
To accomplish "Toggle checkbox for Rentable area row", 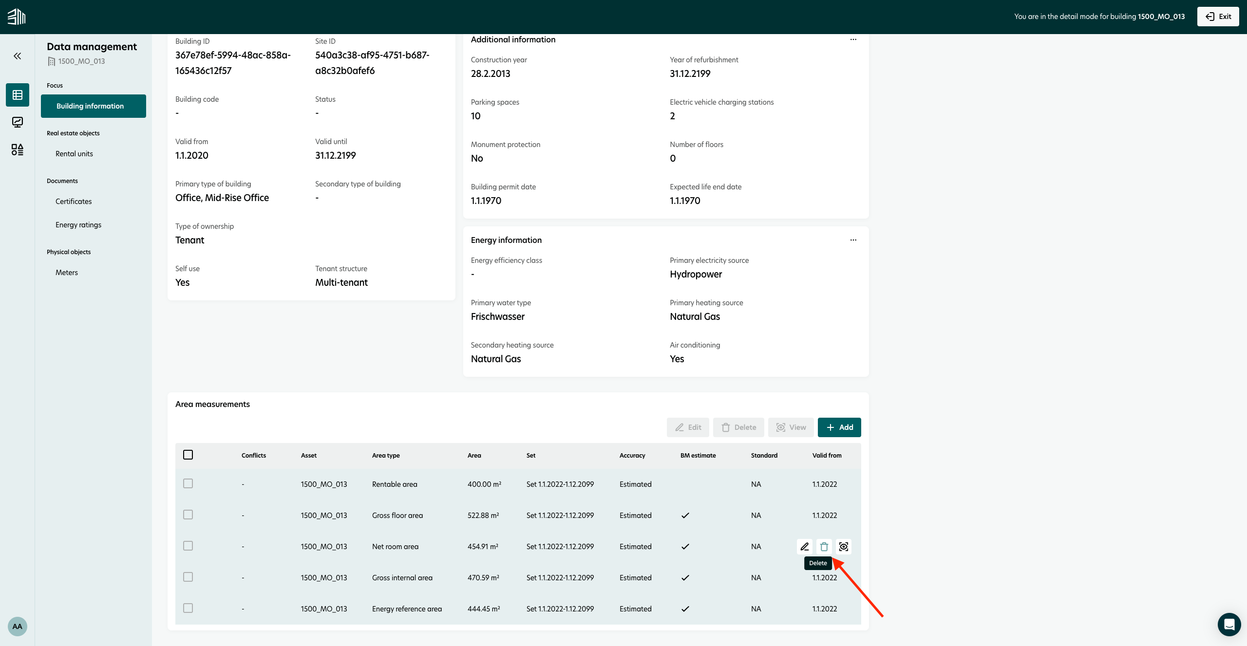I will tap(188, 484).
